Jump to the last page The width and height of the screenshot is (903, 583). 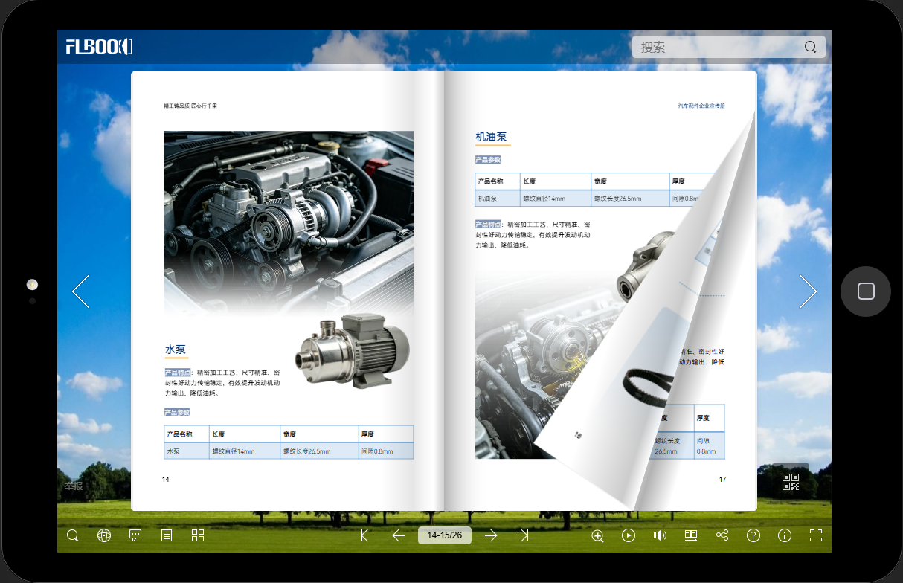pos(522,535)
